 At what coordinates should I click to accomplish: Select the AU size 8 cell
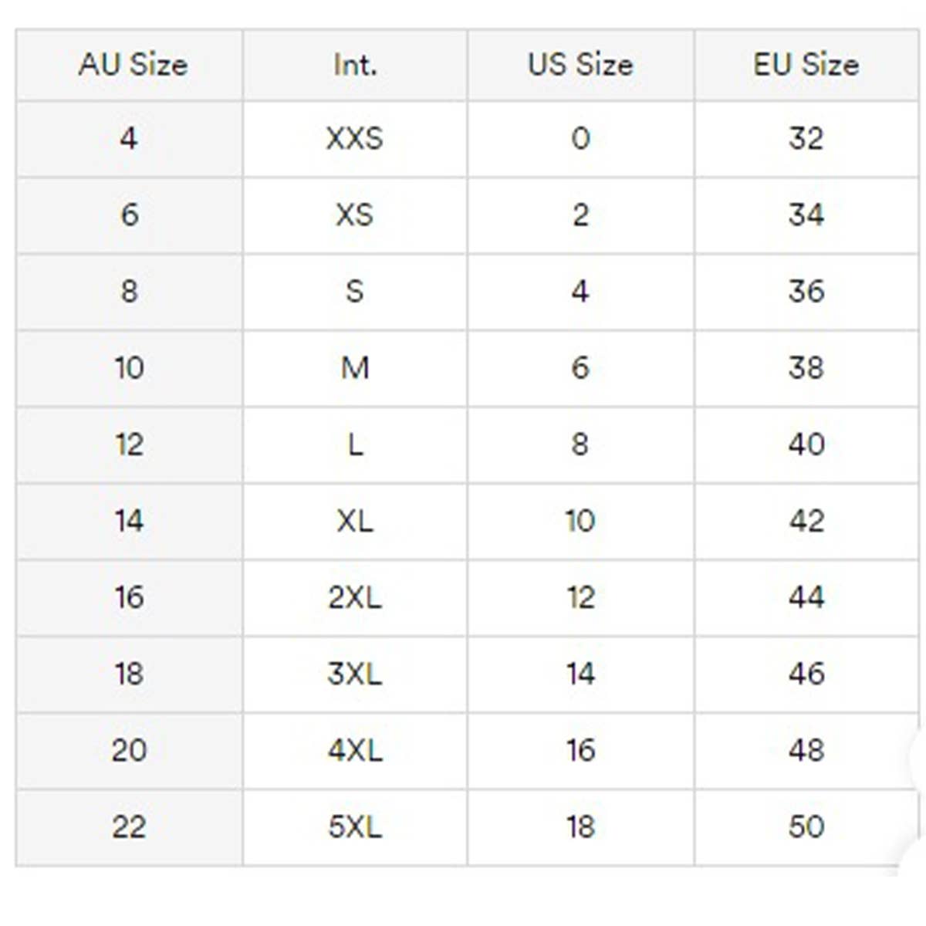[x=129, y=292]
